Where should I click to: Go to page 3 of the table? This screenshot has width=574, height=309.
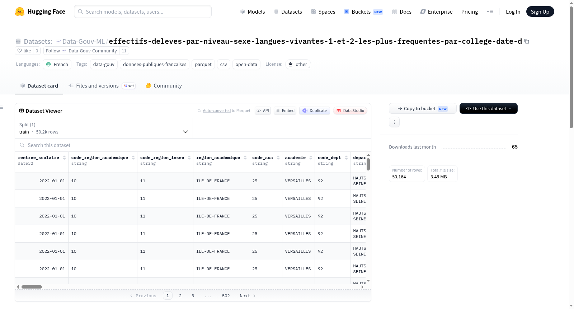pos(193,296)
